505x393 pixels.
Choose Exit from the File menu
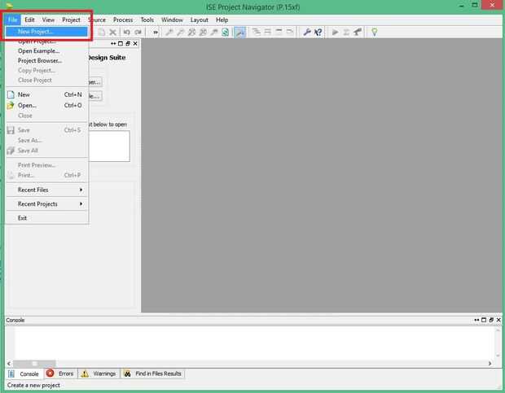[x=47, y=218]
